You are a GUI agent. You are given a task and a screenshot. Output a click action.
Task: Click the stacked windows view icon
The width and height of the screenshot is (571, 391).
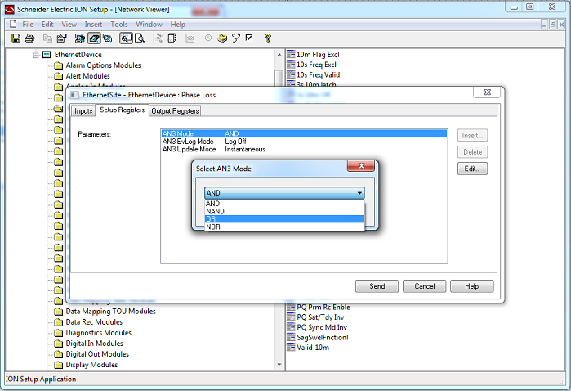point(108,38)
